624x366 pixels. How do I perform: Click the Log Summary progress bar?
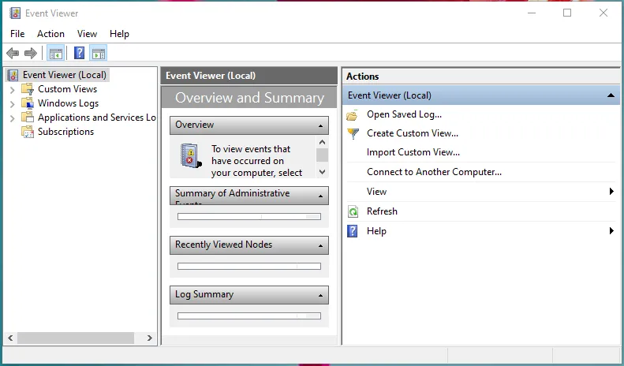point(249,316)
